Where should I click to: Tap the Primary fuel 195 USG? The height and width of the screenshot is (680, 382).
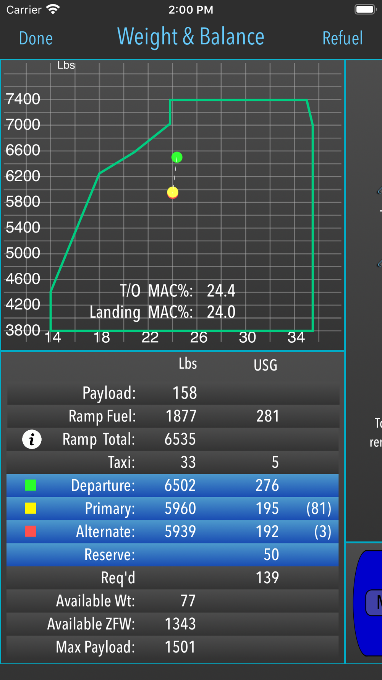[x=267, y=509]
